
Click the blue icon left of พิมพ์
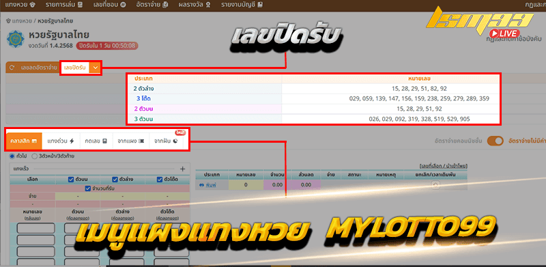pos(201,185)
